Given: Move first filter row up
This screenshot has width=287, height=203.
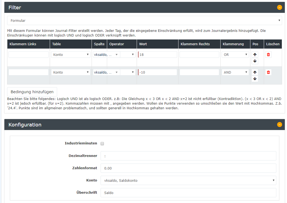Looking at the screenshot, I should (x=255, y=54).
